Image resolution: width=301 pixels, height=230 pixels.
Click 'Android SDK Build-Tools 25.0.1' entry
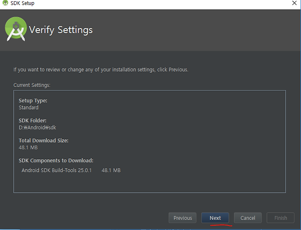pos(56,170)
